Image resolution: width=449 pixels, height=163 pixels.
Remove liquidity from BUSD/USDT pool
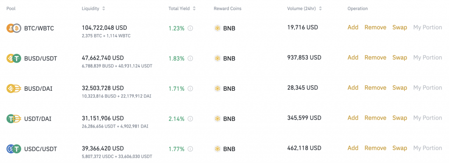click(375, 57)
